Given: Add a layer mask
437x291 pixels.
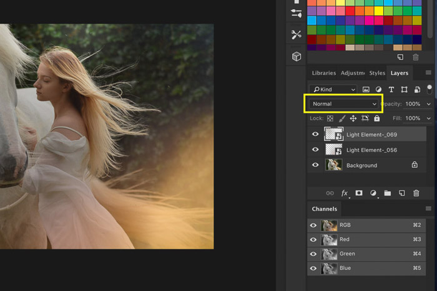Looking at the screenshot, I should pyautogui.click(x=359, y=193).
